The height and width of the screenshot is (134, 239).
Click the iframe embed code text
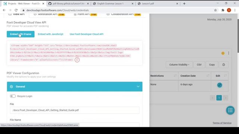[75, 52]
